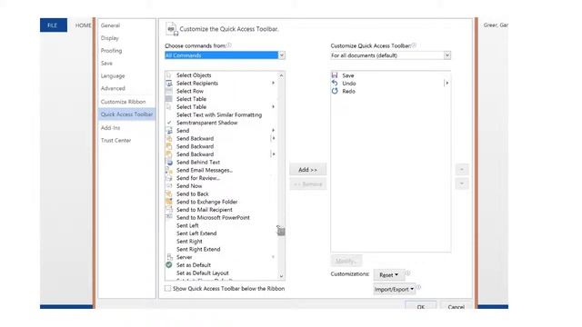Click the commands list scrollbar thumb
The height and width of the screenshot is (327, 582).
(281, 232)
